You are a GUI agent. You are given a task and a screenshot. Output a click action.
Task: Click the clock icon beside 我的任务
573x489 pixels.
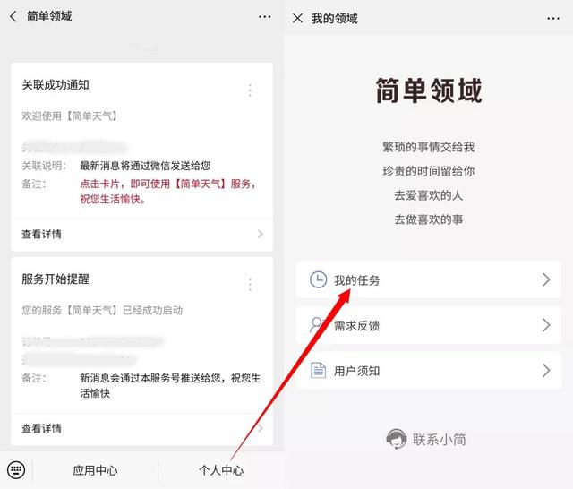(318, 280)
